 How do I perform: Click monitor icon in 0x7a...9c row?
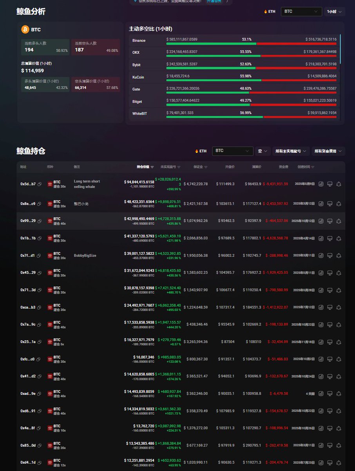coord(330,325)
